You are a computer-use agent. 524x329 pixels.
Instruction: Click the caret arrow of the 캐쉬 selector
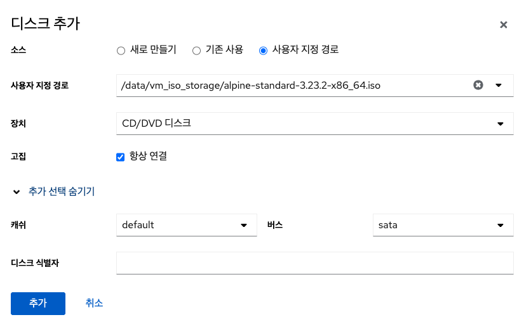[244, 225]
